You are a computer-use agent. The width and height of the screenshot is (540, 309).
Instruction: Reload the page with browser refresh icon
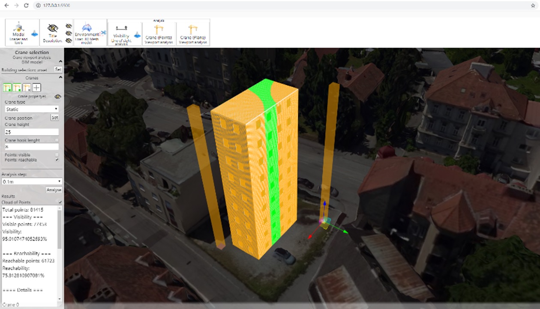(x=26, y=6)
